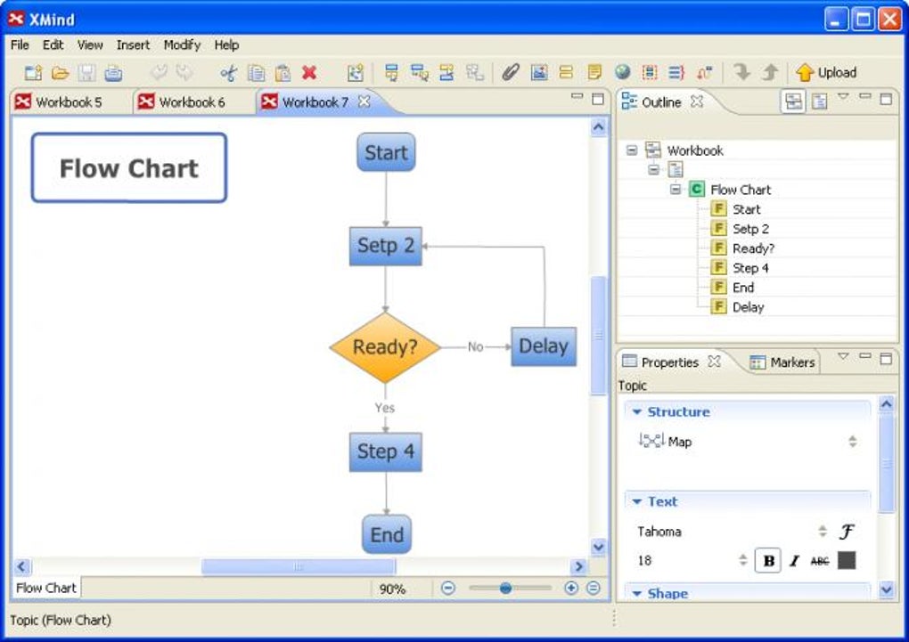Image resolution: width=909 pixels, height=642 pixels.
Task: Switch to the Markers tab
Action: pos(782,362)
